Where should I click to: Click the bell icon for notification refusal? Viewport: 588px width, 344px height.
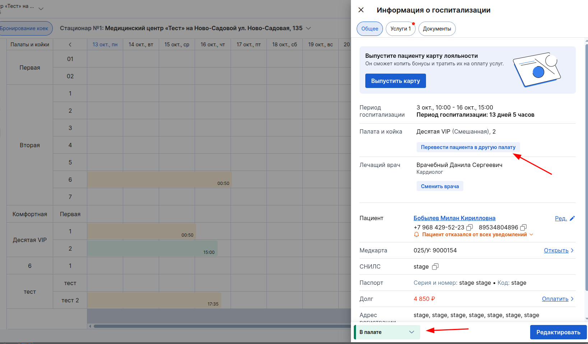click(416, 234)
